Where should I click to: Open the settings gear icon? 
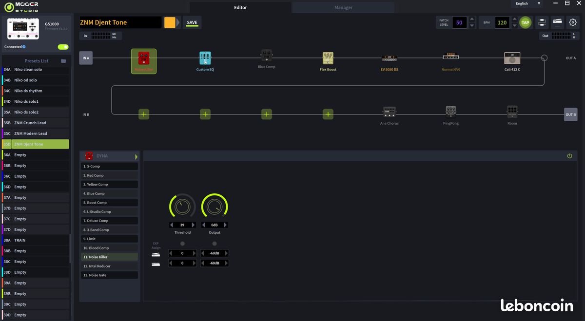[573, 22]
